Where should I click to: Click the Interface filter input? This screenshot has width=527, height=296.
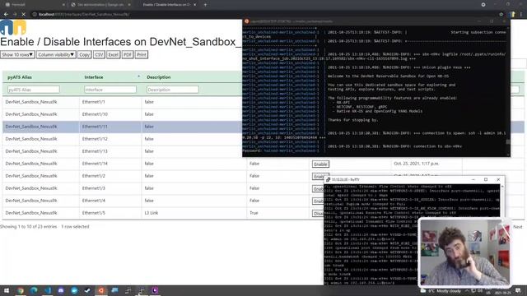coord(110,90)
